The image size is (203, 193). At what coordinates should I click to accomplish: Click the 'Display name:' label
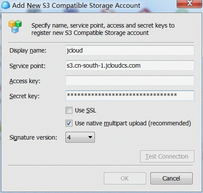[28, 50]
